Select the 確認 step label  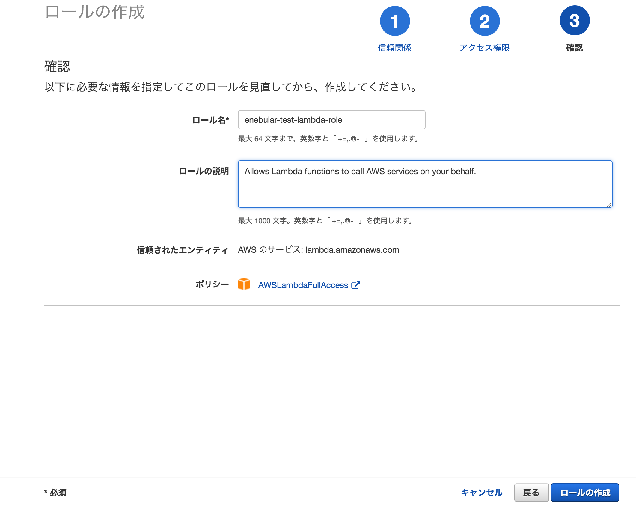click(574, 48)
